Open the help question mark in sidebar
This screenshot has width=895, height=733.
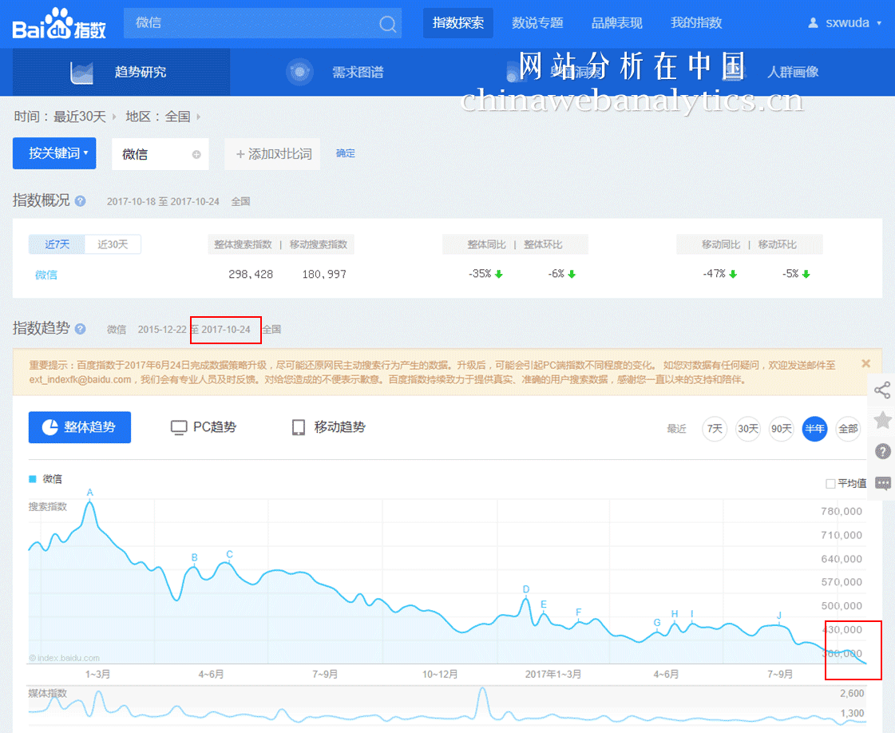(882, 452)
